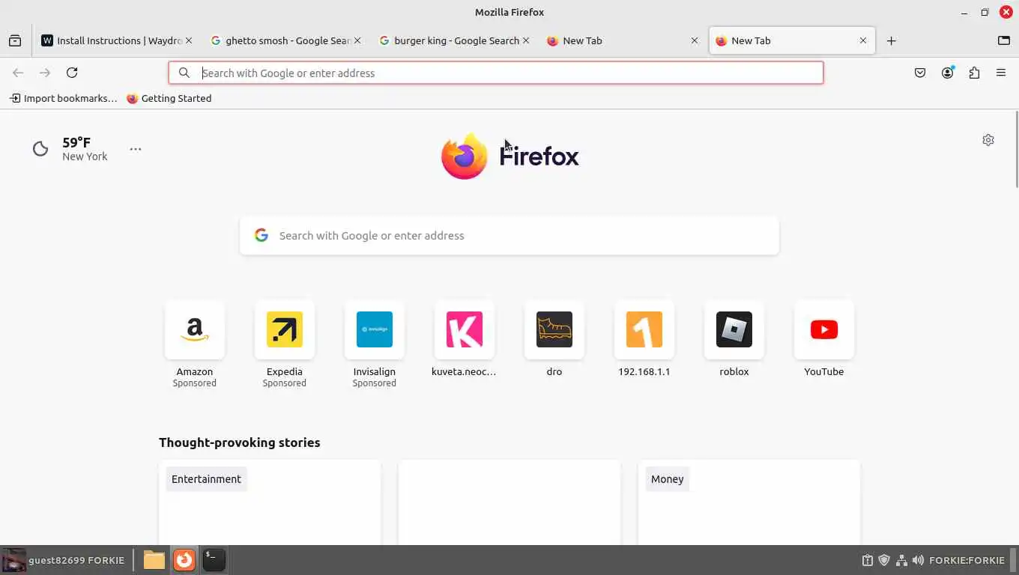Screen dimensions: 1019x575
Task: Open weather widget three-dots menu
Action: click(136, 149)
